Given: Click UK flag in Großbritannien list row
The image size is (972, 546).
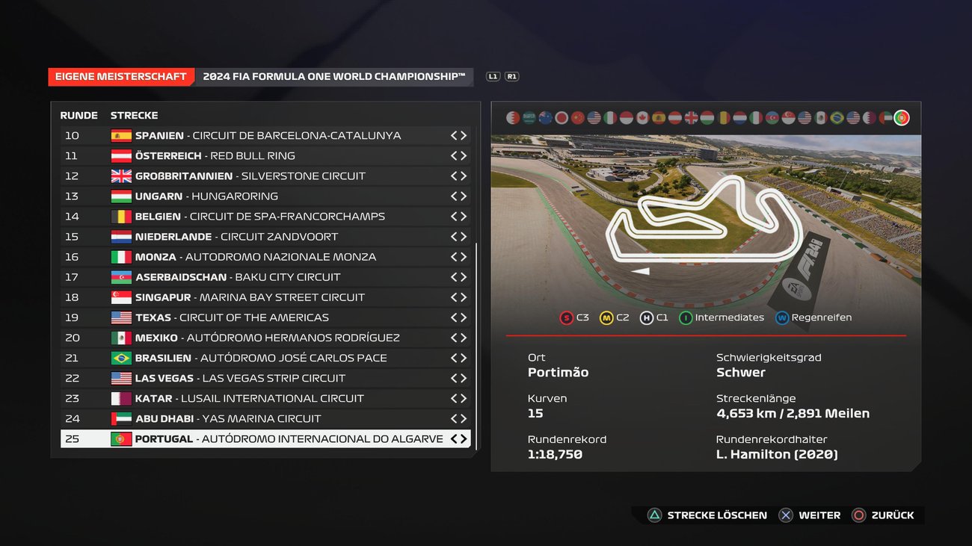Looking at the screenshot, I should [x=121, y=176].
